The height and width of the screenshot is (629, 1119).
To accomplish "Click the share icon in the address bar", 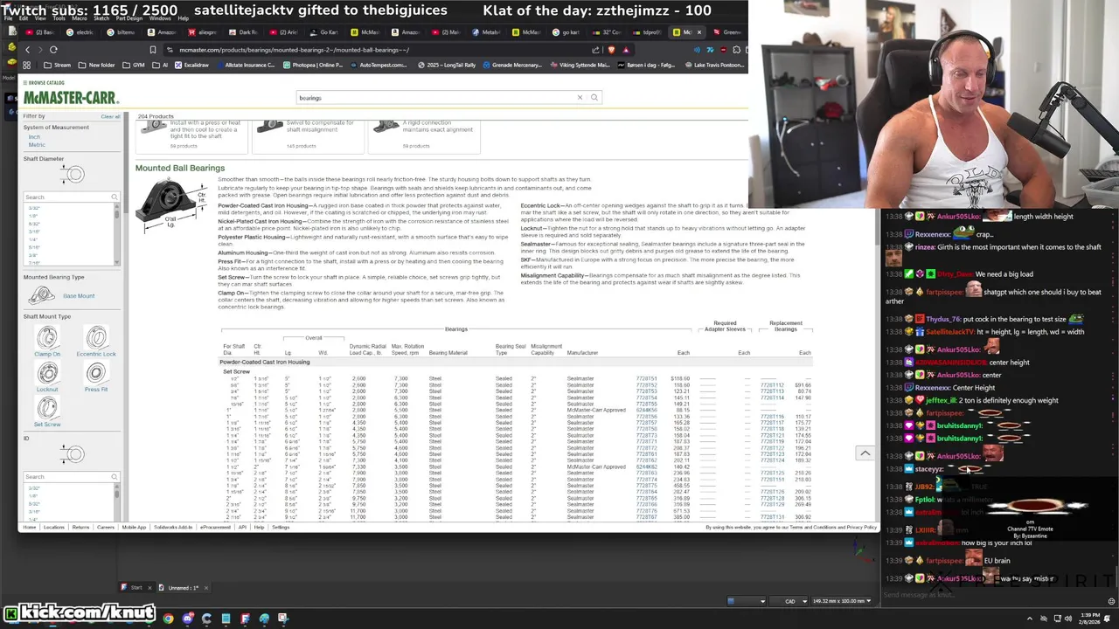I will click(595, 50).
